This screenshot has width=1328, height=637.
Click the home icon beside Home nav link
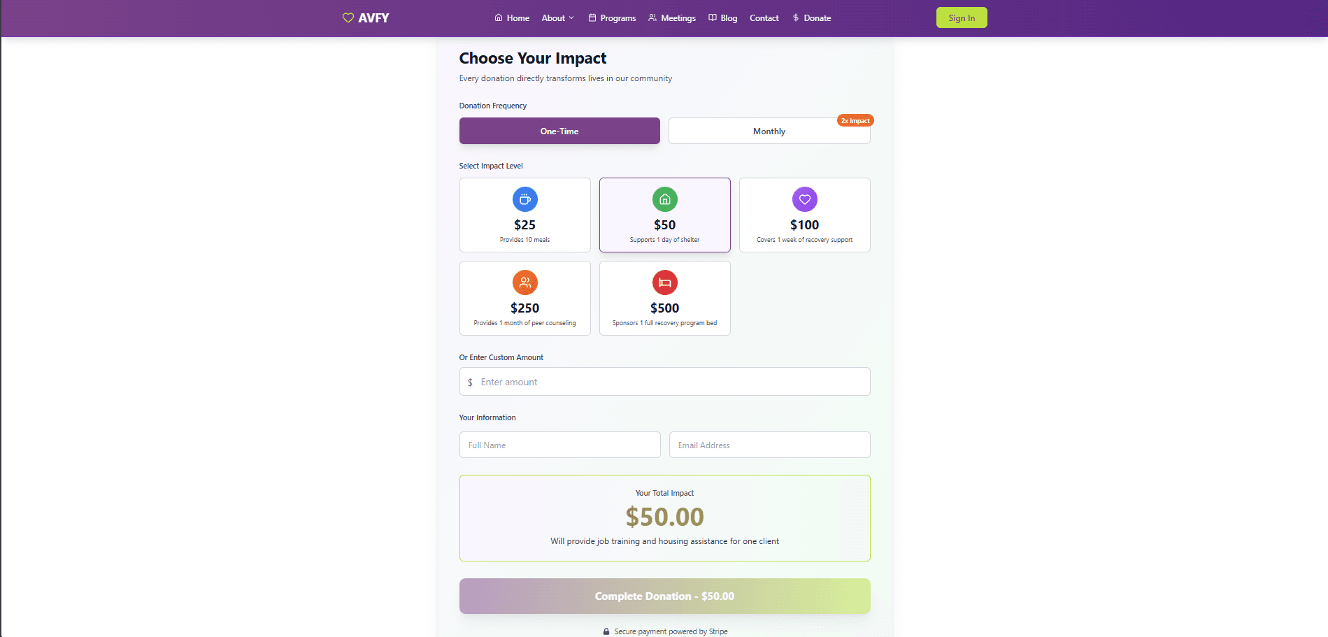(x=497, y=17)
